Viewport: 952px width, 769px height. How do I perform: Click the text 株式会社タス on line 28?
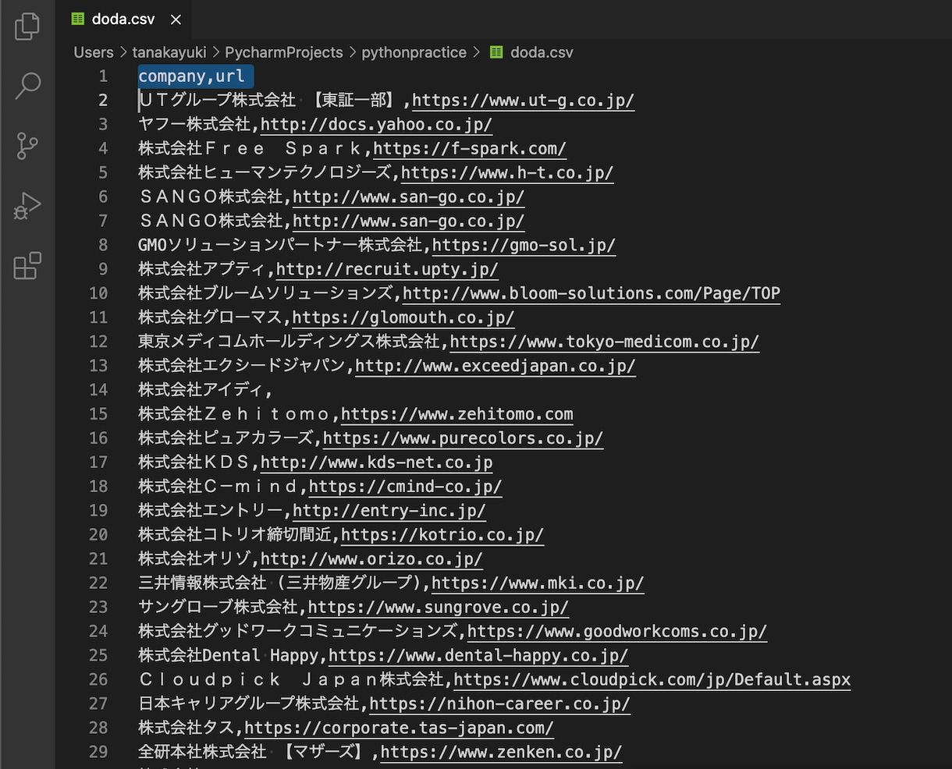coord(186,728)
